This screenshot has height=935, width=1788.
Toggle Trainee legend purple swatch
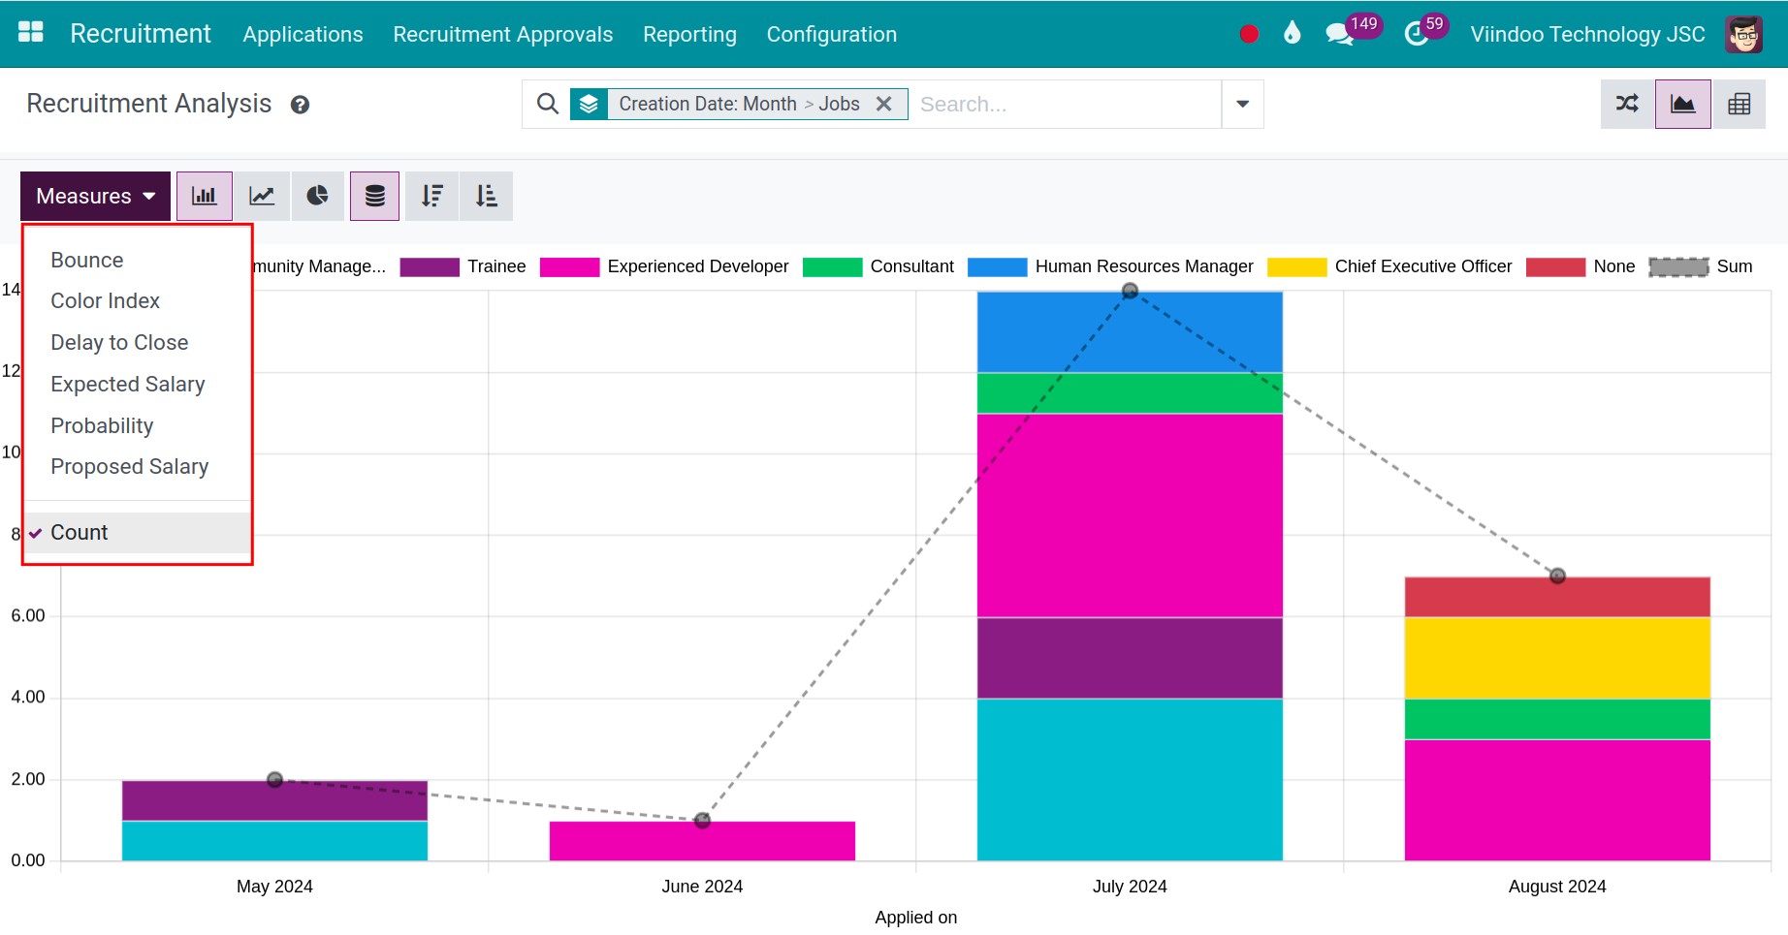tap(430, 267)
